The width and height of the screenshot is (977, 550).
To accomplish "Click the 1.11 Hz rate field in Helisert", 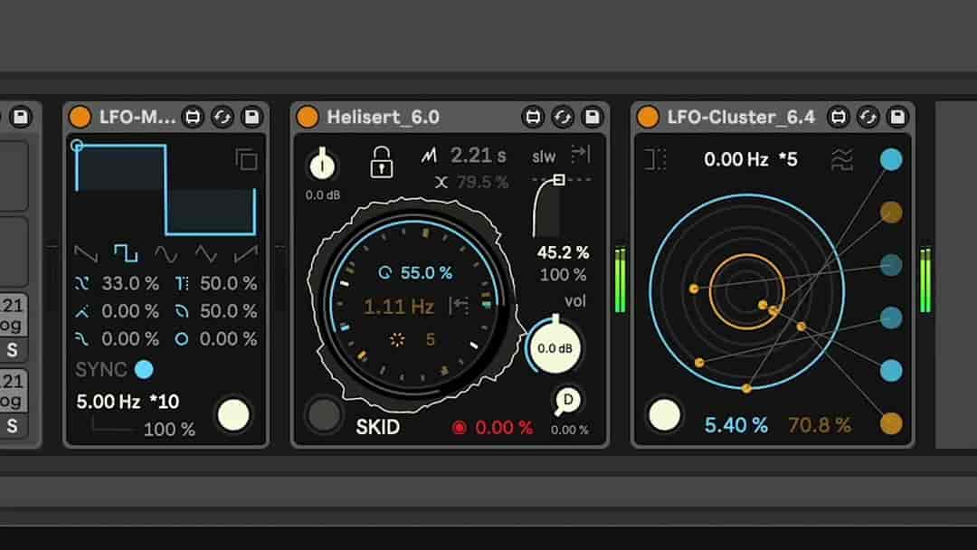I will [x=398, y=307].
